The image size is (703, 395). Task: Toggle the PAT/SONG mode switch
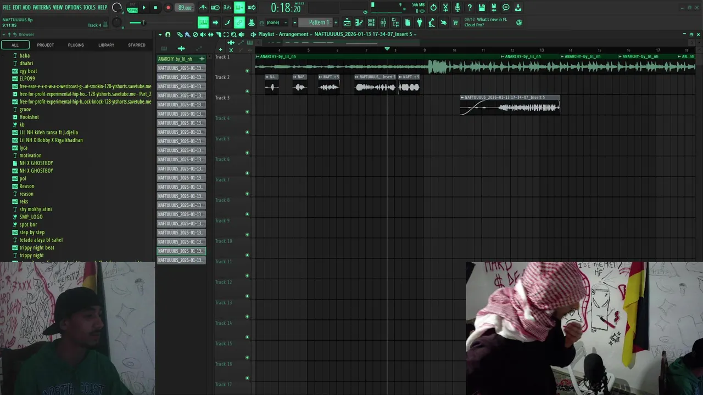tap(132, 8)
